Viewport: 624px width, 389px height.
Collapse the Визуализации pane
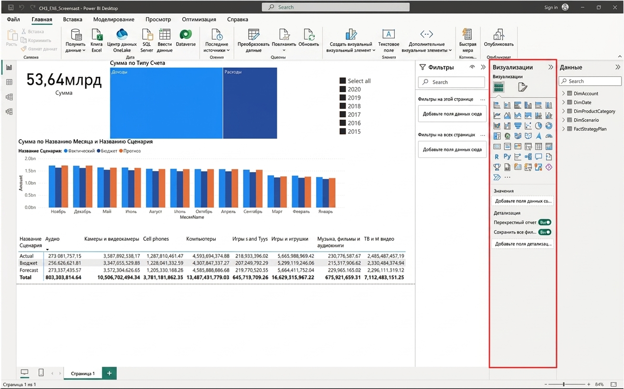550,67
